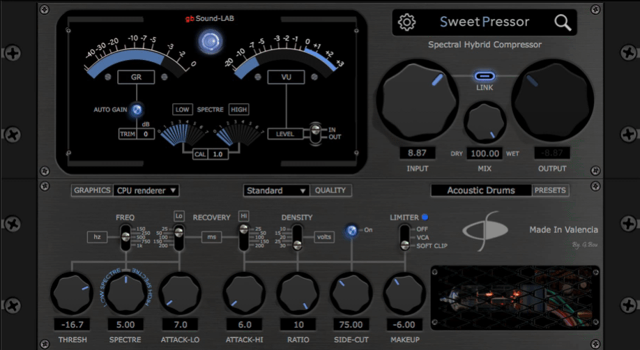
Task: Click the SweetPressor title text
Action: click(485, 22)
